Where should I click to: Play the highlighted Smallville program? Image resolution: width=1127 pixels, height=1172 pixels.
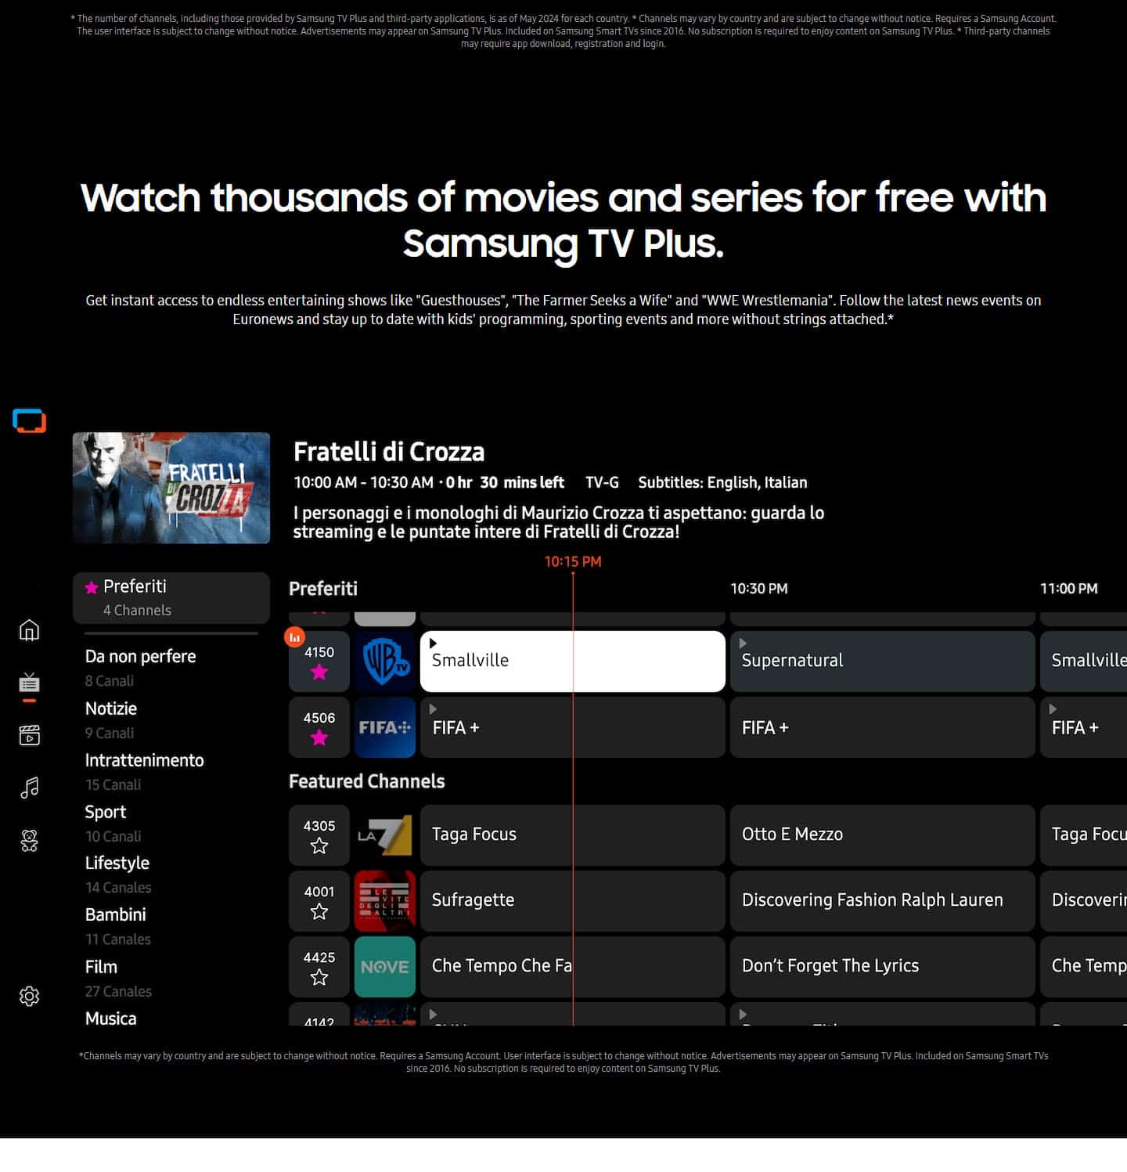click(573, 661)
